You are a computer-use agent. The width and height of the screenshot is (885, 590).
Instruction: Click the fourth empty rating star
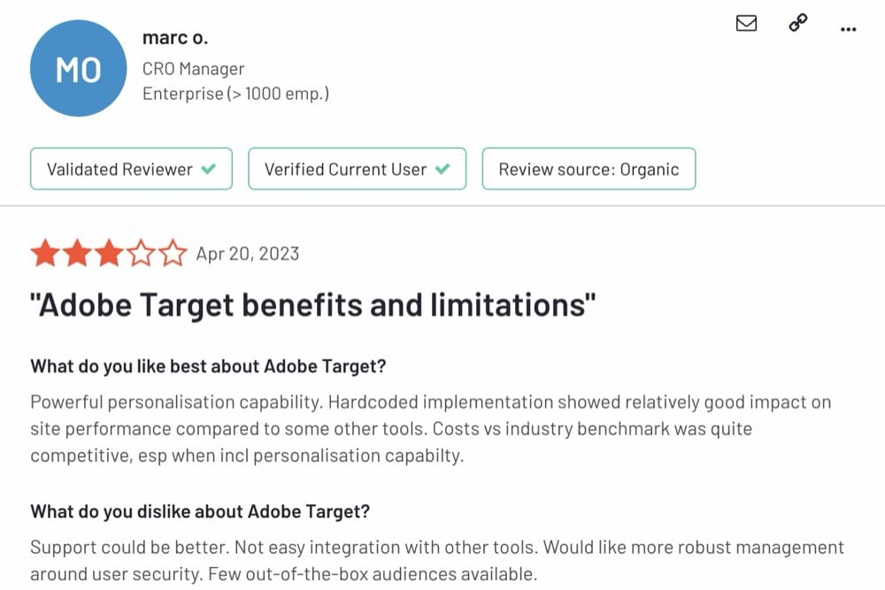(x=141, y=254)
